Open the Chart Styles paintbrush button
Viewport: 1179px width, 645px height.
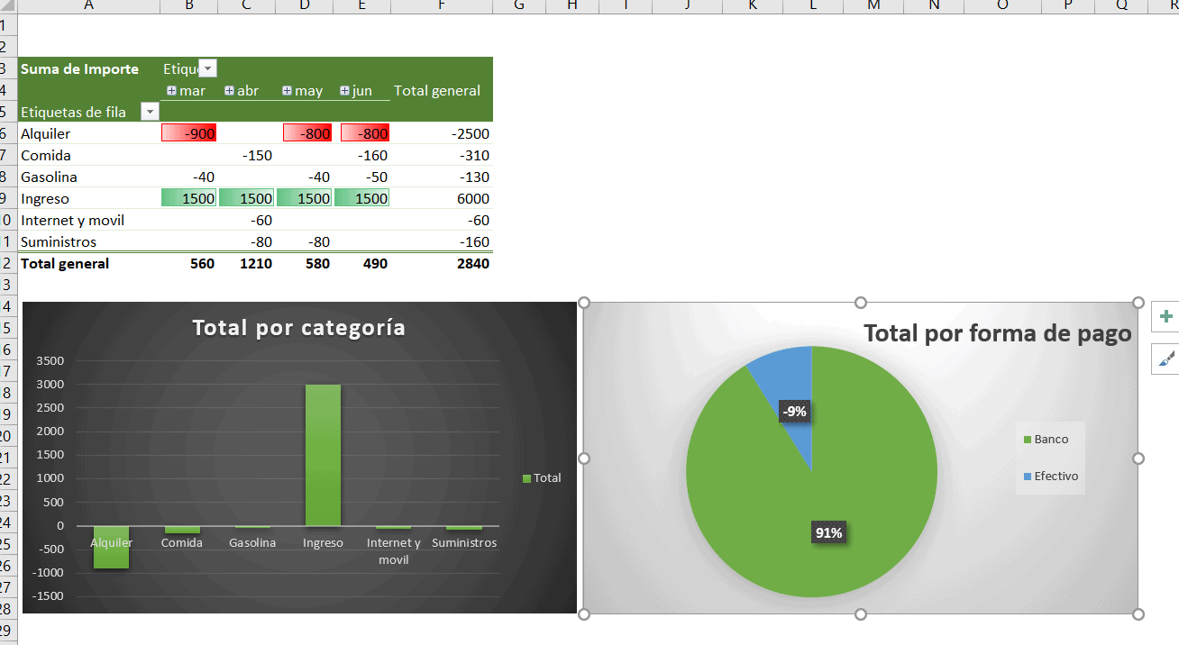tap(1166, 359)
